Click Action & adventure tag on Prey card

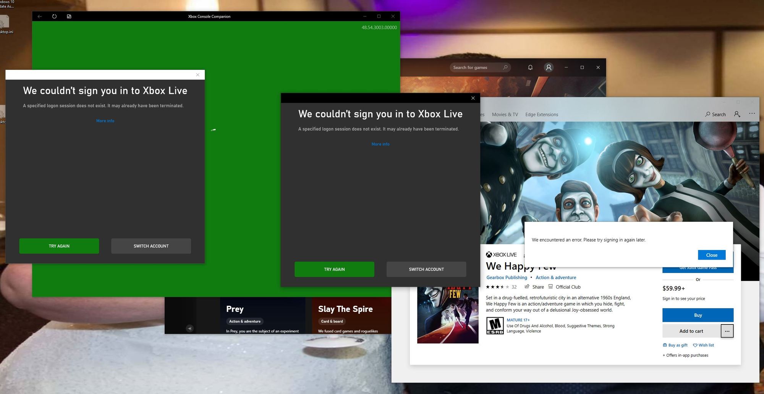[x=245, y=321]
